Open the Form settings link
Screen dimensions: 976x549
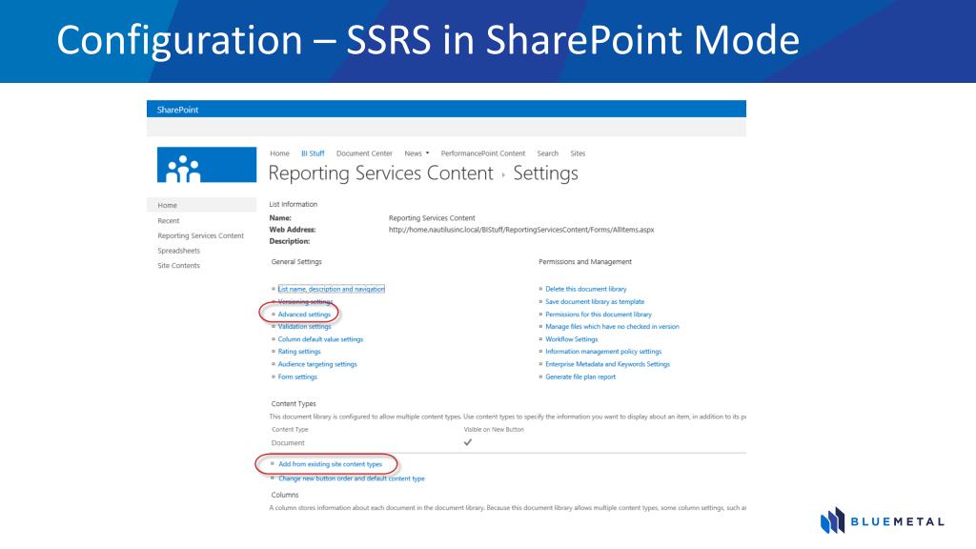click(x=297, y=376)
